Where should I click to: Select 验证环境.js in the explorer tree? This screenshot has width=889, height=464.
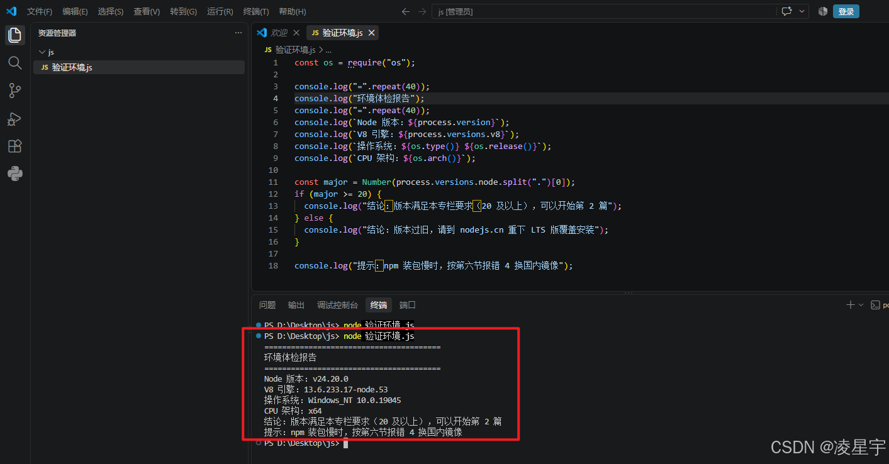139,67
